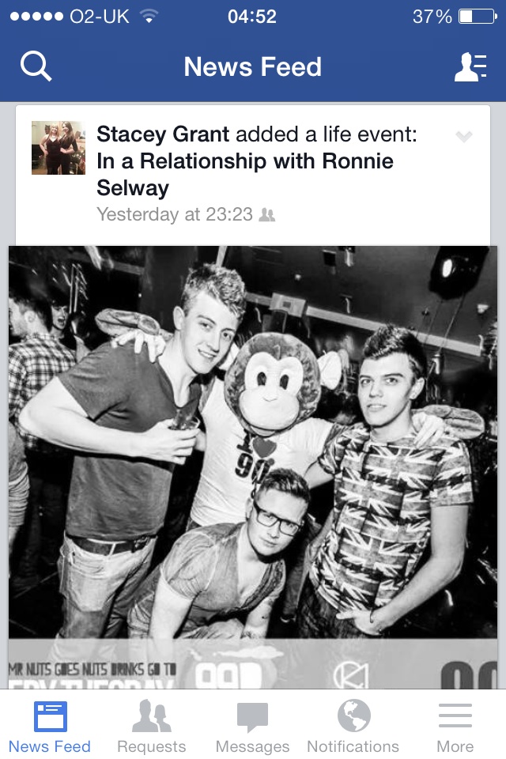Viewport: 506px width, 759px height.
Task: Tap the 04:52 clock in status bar
Action: tap(251, 17)
